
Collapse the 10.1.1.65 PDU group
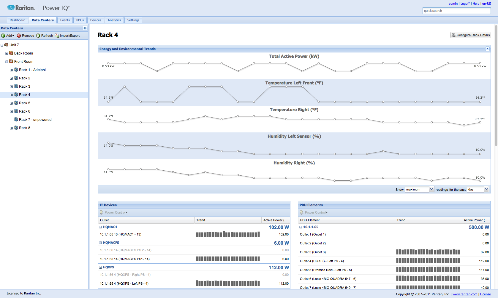pos(301,227)
